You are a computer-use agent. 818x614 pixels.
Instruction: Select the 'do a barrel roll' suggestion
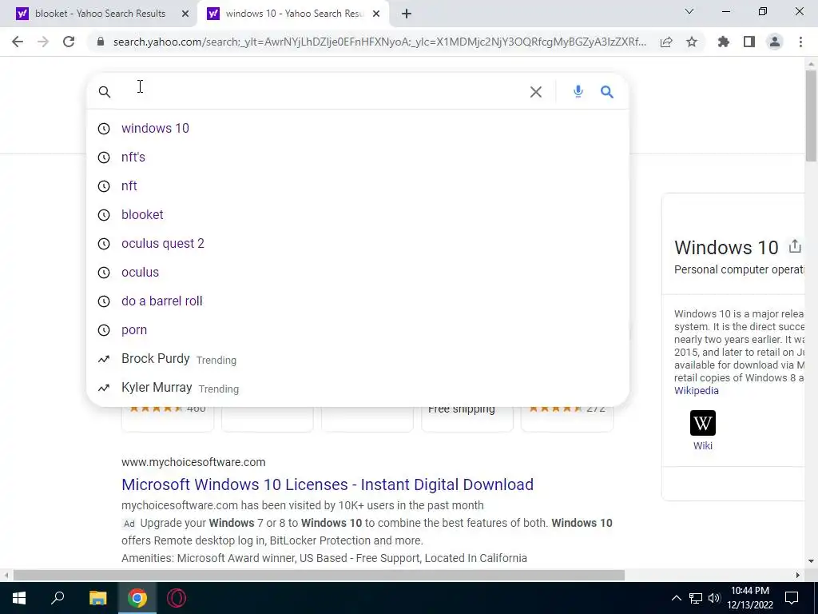coord(357,301)
